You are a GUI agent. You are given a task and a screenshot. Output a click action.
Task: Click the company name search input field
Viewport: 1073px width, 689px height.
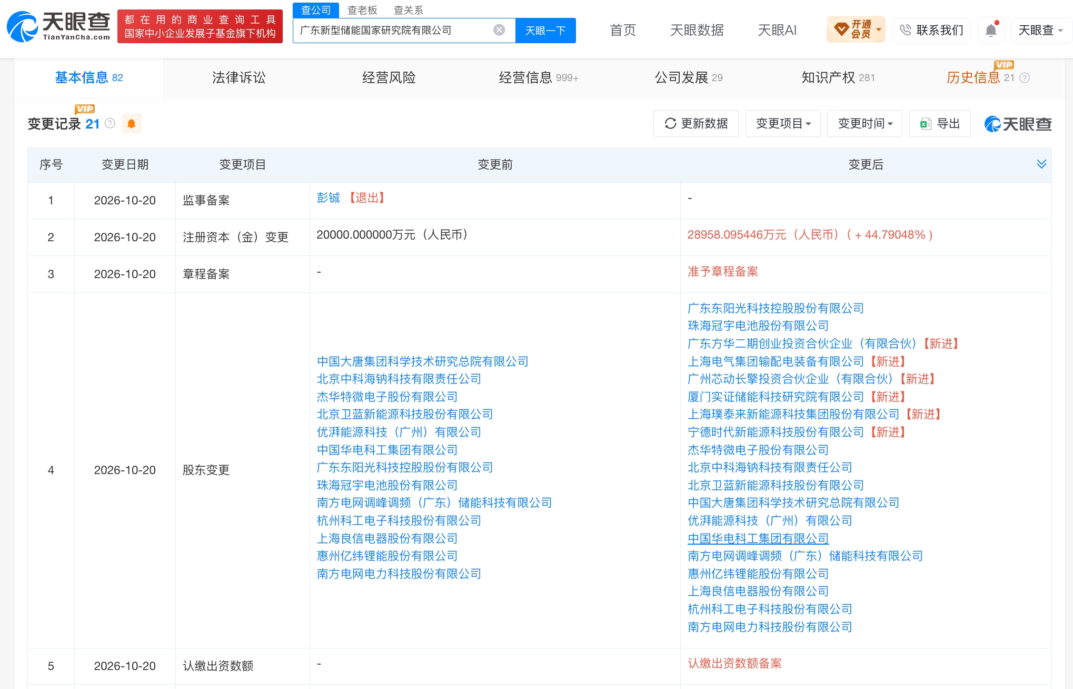click(395, 30)
